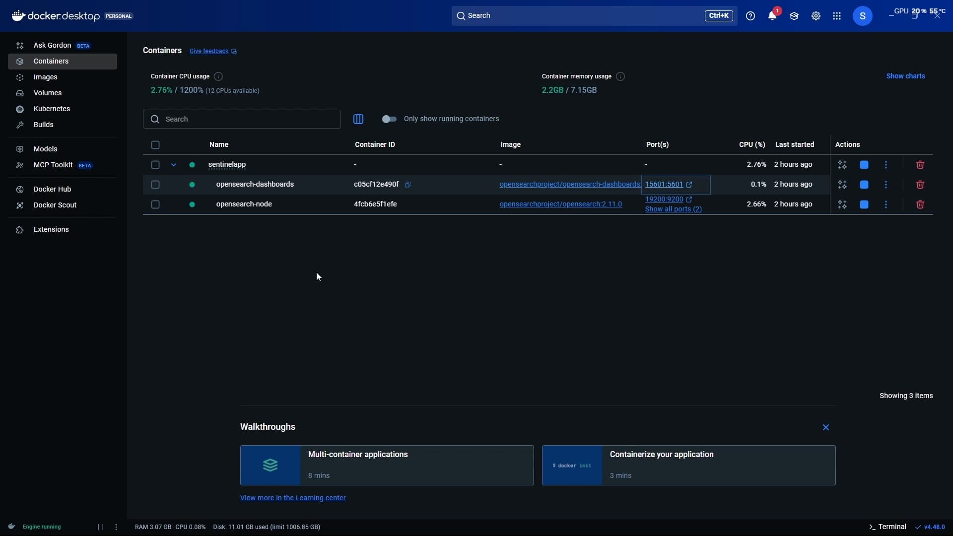Screen dimensions: 953x536
Task: Go to Images in the sidebar
Action: click(45, 77)
